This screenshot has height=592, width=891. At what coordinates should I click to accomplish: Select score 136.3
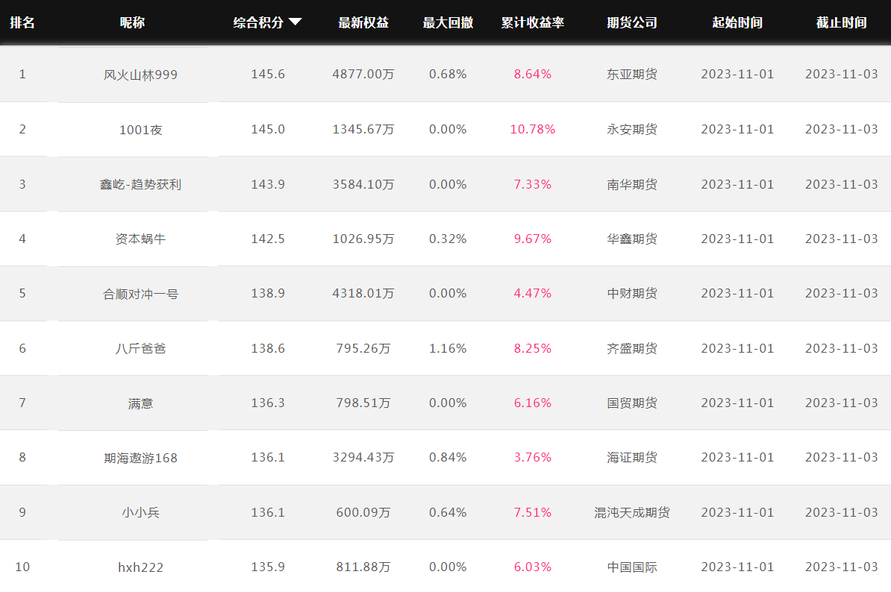click(x=268, y=403)
